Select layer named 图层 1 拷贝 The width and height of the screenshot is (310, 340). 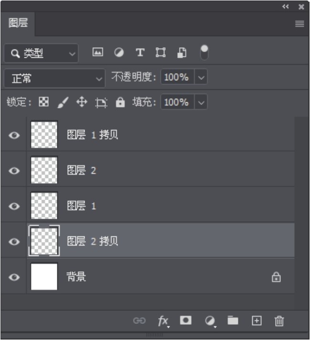[92, 135]
